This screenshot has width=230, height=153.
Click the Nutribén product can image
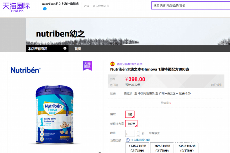tap(55, 115)
